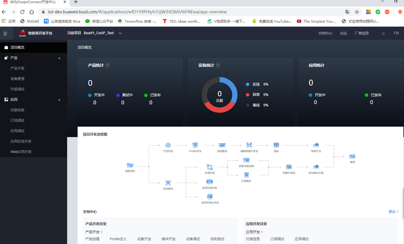Click the 软硬件调试 flowchart icon
The height and width of the screenshot is (244, 404).
(x=289, y=167)
